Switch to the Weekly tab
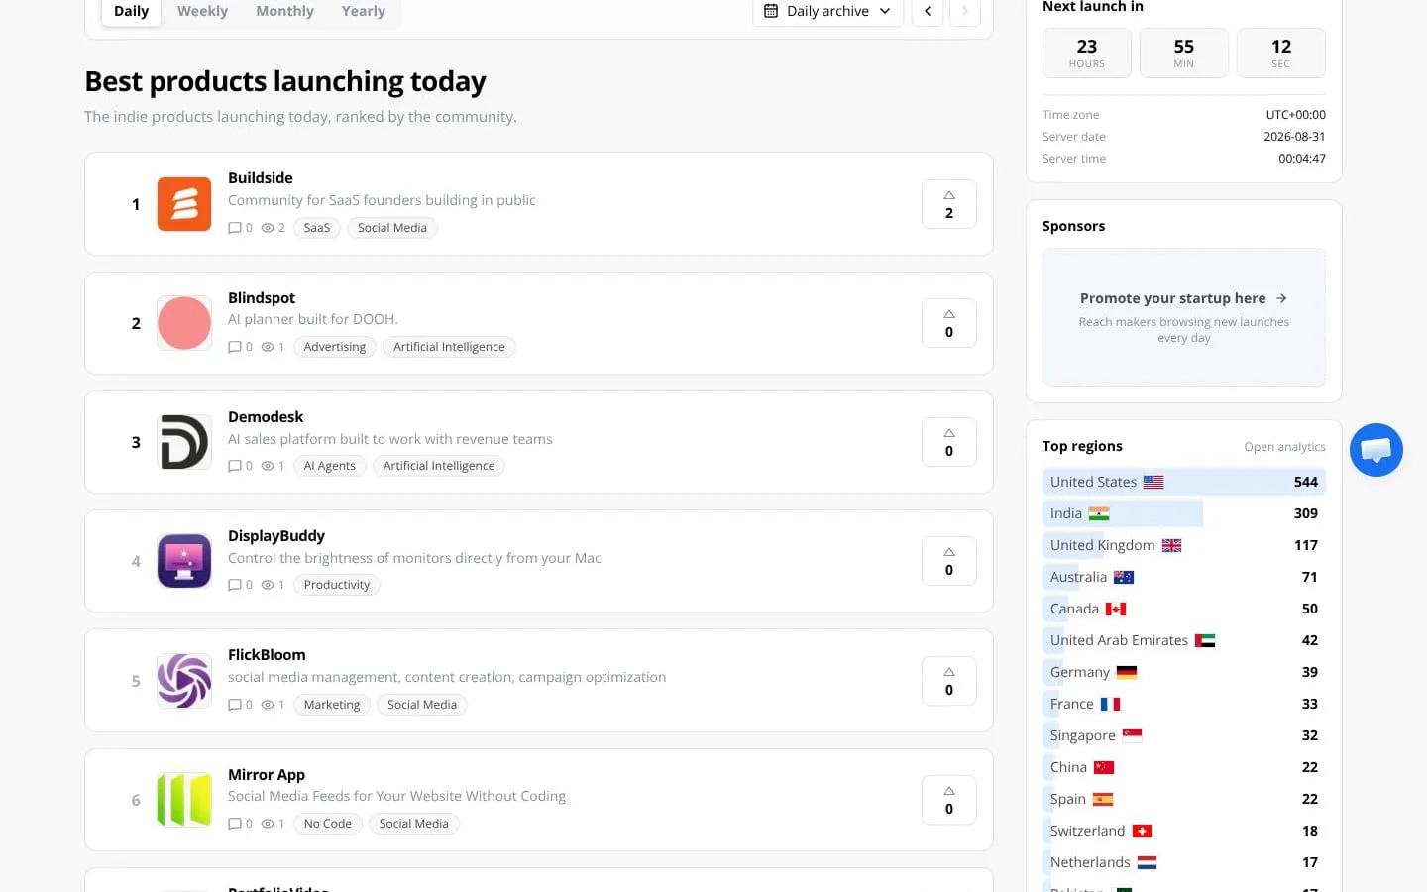Screen dimensions: 1427x892 click(x=202, y=11)
